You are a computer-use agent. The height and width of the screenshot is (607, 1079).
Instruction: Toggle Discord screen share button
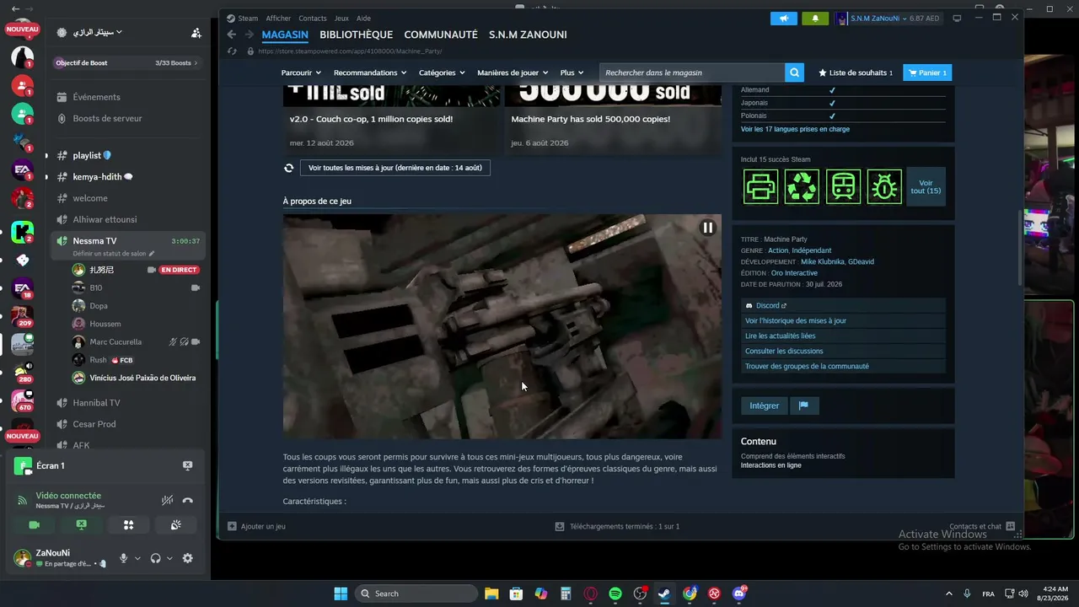point(81,524)
